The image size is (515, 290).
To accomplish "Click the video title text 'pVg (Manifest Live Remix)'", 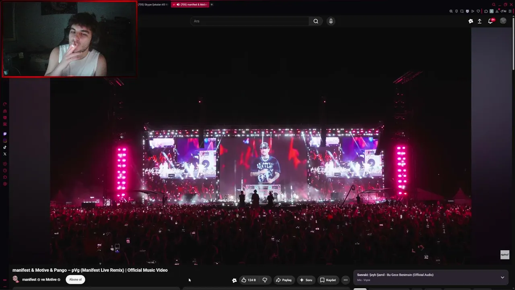I will [x=99, y=270].
